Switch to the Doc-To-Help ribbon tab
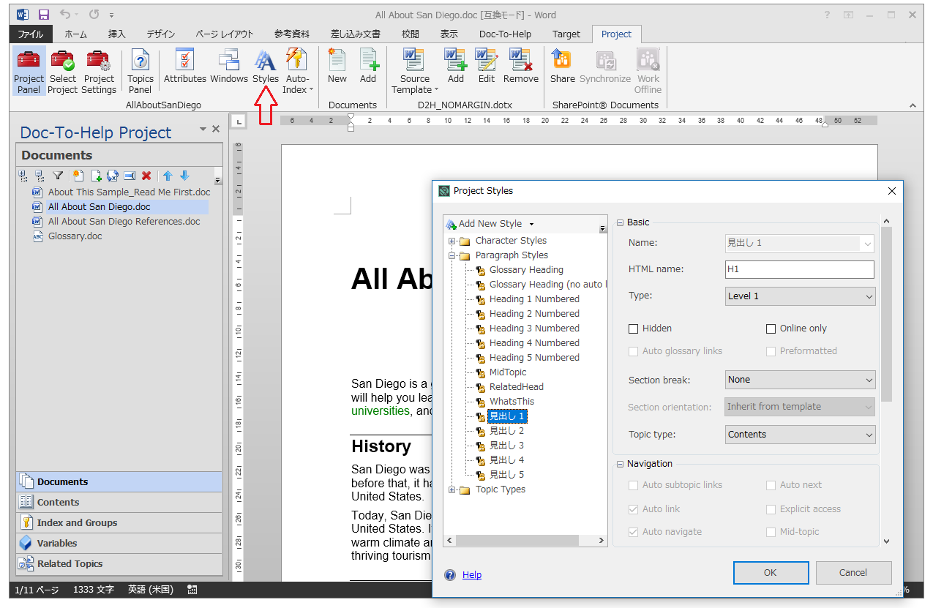Image resolution: width=933 pixels, height=608 pixels. pyautogui.click(x=505, y=34)
